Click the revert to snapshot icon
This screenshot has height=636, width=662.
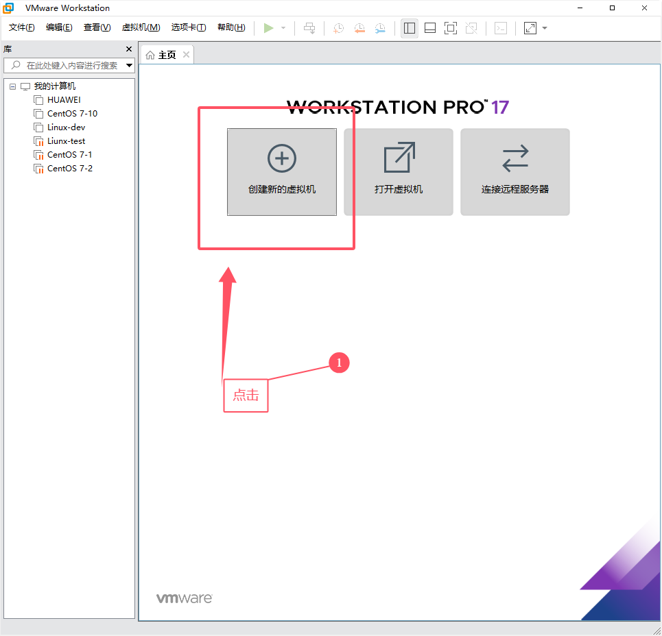[x=359, y=28]
